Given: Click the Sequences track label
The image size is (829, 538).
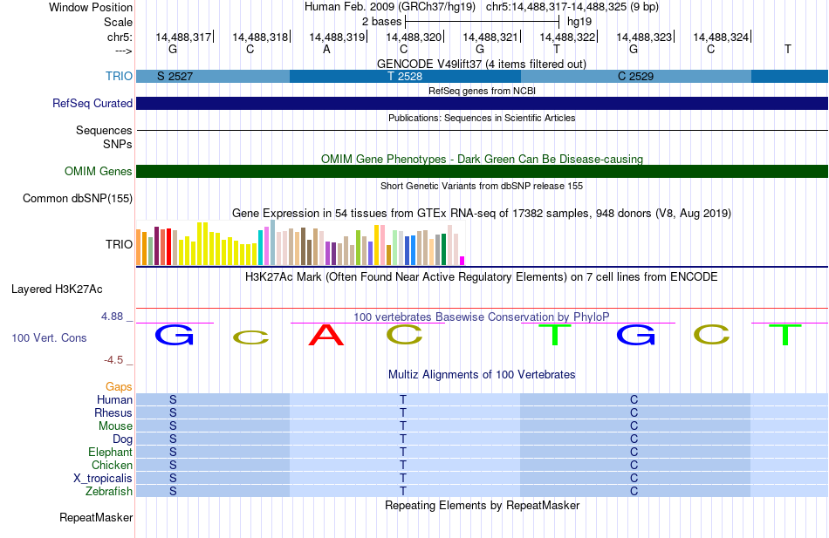Looking at the screenshot, I should pyautogui.click(x=104, y=130).
